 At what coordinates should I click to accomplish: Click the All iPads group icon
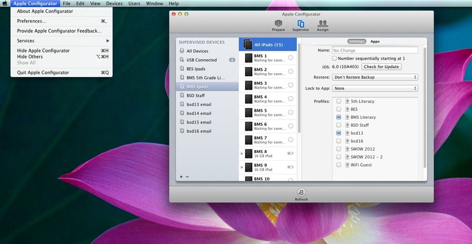coord(248,45)
